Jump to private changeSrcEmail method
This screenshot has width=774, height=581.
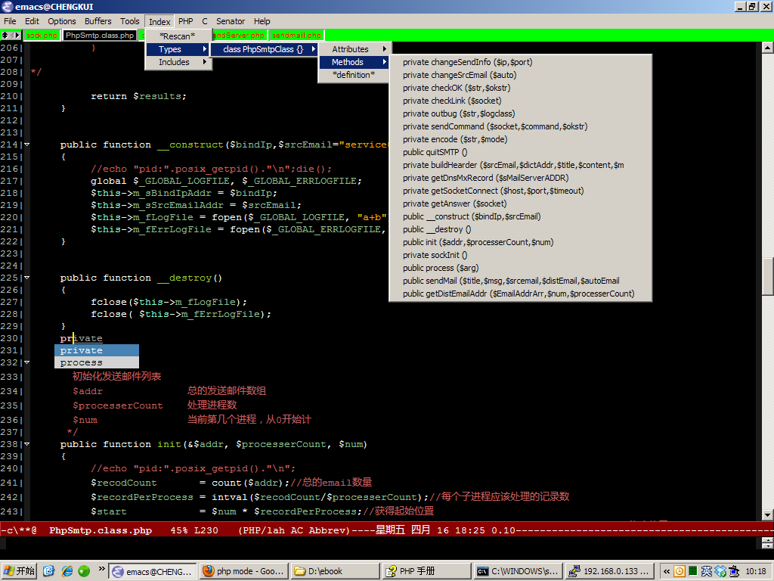click(x=520, y=75)
